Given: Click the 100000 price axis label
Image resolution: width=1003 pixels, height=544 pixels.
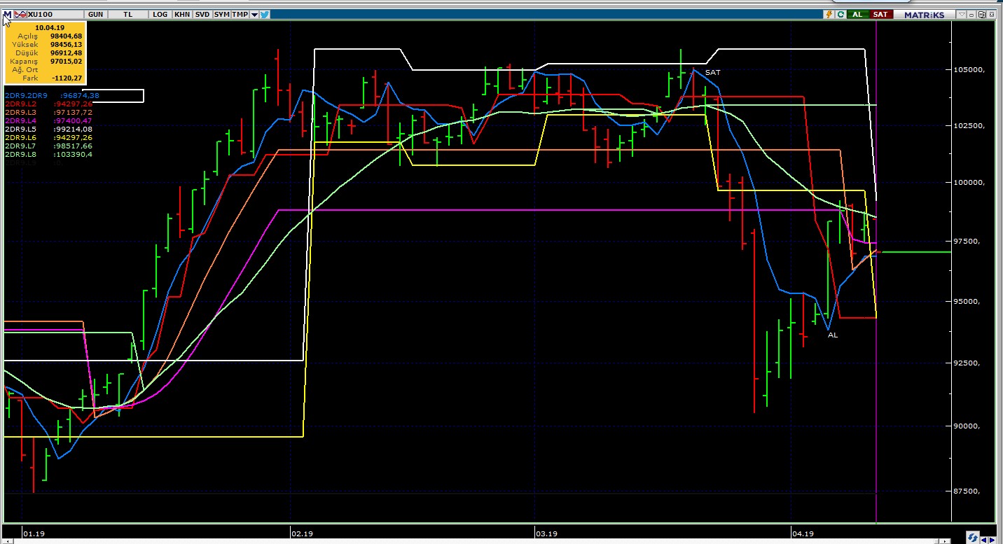Looking at the screenshot, I should point(969,182).
